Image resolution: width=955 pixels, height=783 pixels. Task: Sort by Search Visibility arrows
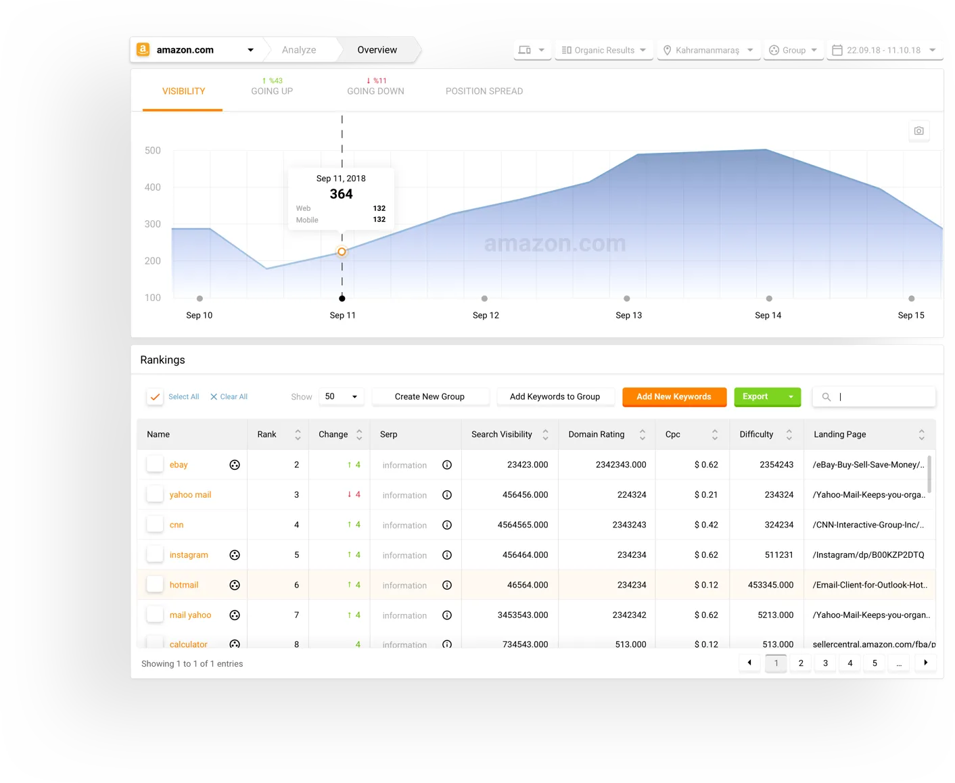(545, 435)
